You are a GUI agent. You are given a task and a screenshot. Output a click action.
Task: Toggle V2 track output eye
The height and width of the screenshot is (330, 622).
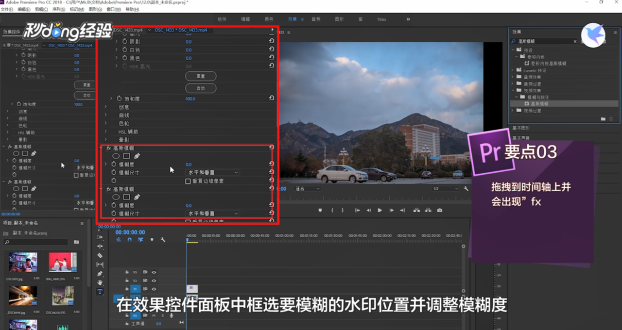(154, 280)
